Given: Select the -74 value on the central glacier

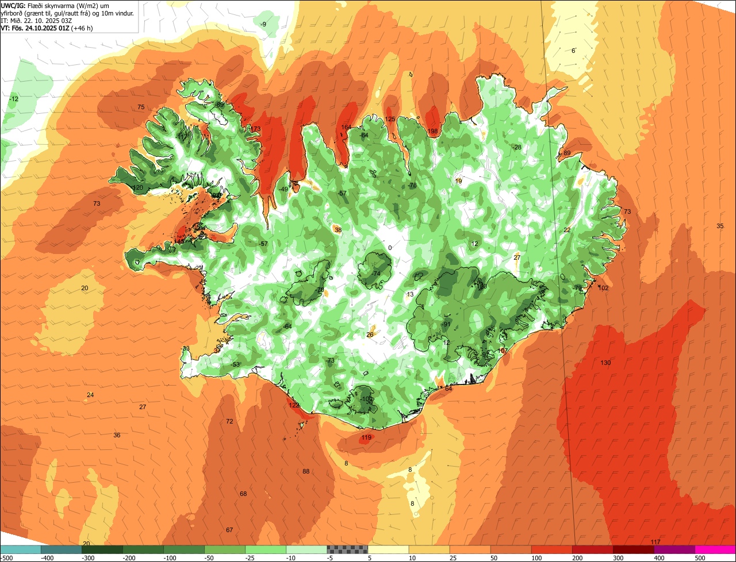Looking at the screenshot, I should click(x=376, y=274).
